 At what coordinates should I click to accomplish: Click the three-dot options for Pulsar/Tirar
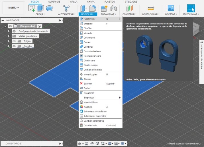[119, 19]
